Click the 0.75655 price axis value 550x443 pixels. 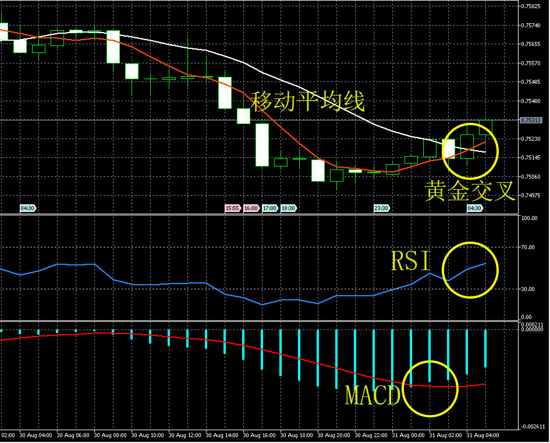pyautogui.click(x=531, y=44)
